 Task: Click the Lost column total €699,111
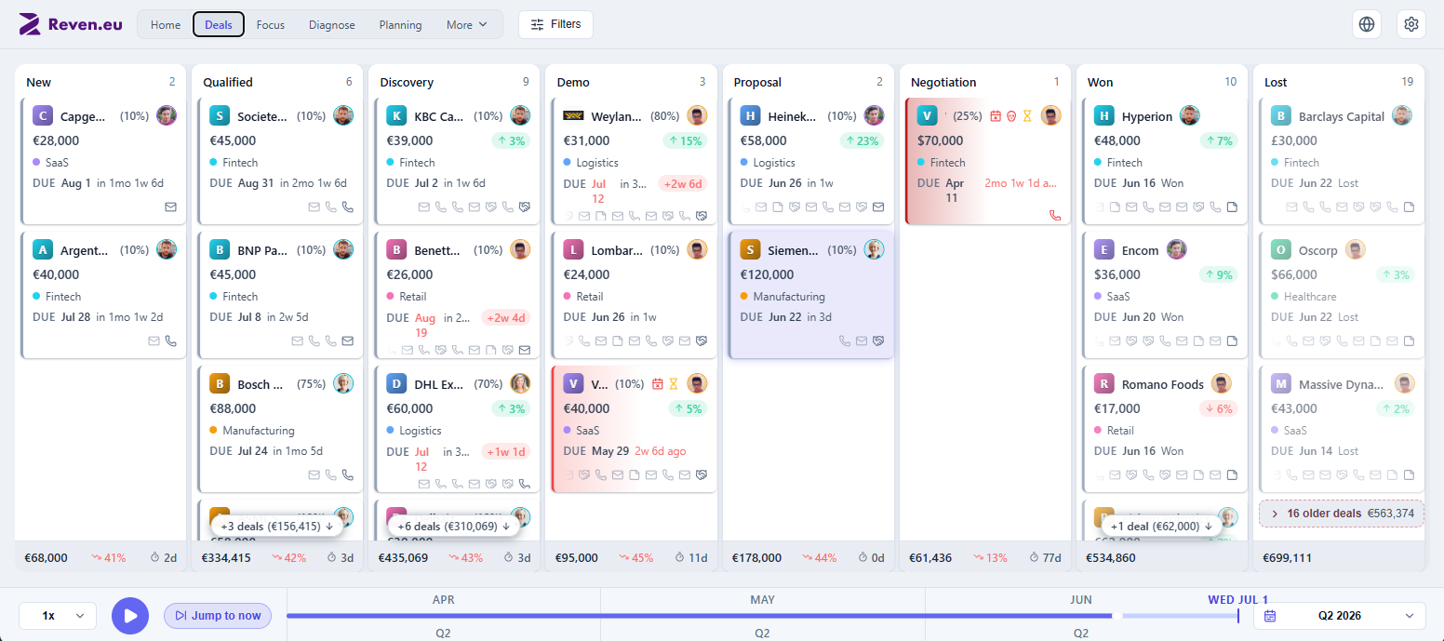(1288, 558)
